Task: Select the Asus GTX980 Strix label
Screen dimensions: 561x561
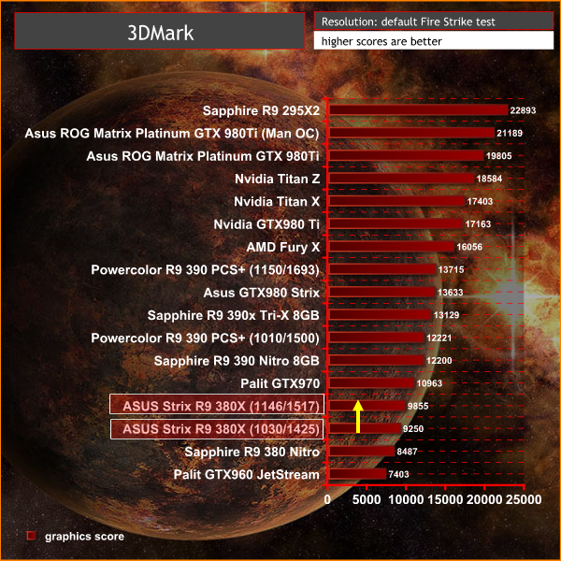Action: click(x=262, y=293)
